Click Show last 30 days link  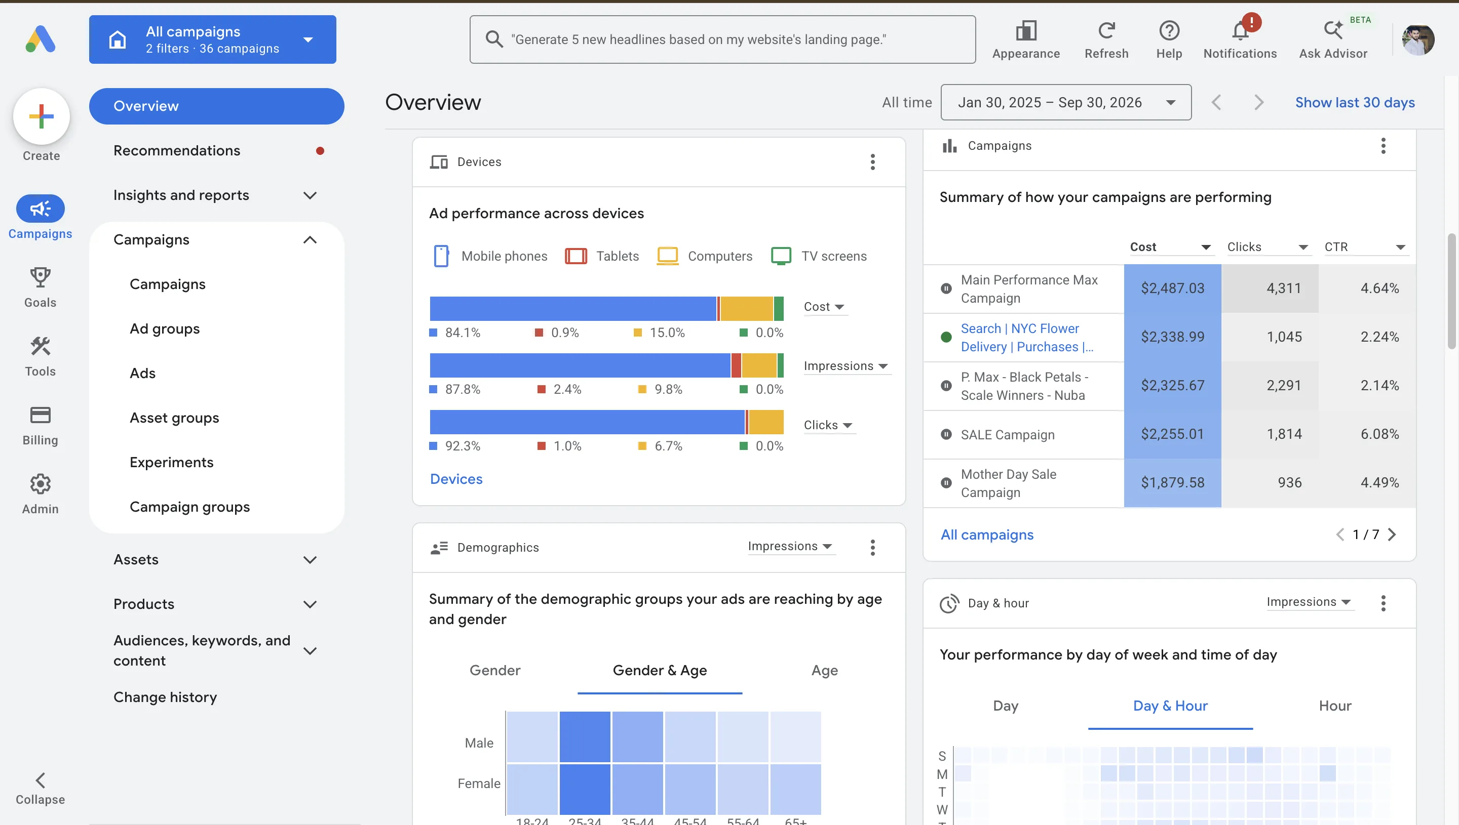(1355, 103)
